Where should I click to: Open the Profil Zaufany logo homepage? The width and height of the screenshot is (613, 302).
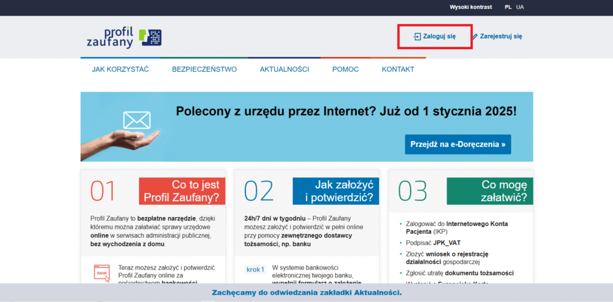pos(125,38)
